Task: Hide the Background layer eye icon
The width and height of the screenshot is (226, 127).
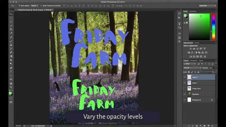Action: tap(185, 100)
